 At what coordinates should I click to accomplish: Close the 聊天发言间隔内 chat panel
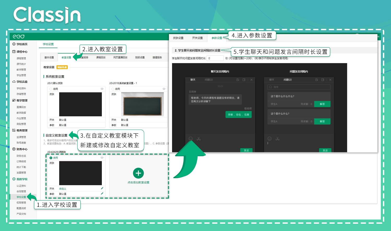tap(251, 80)
